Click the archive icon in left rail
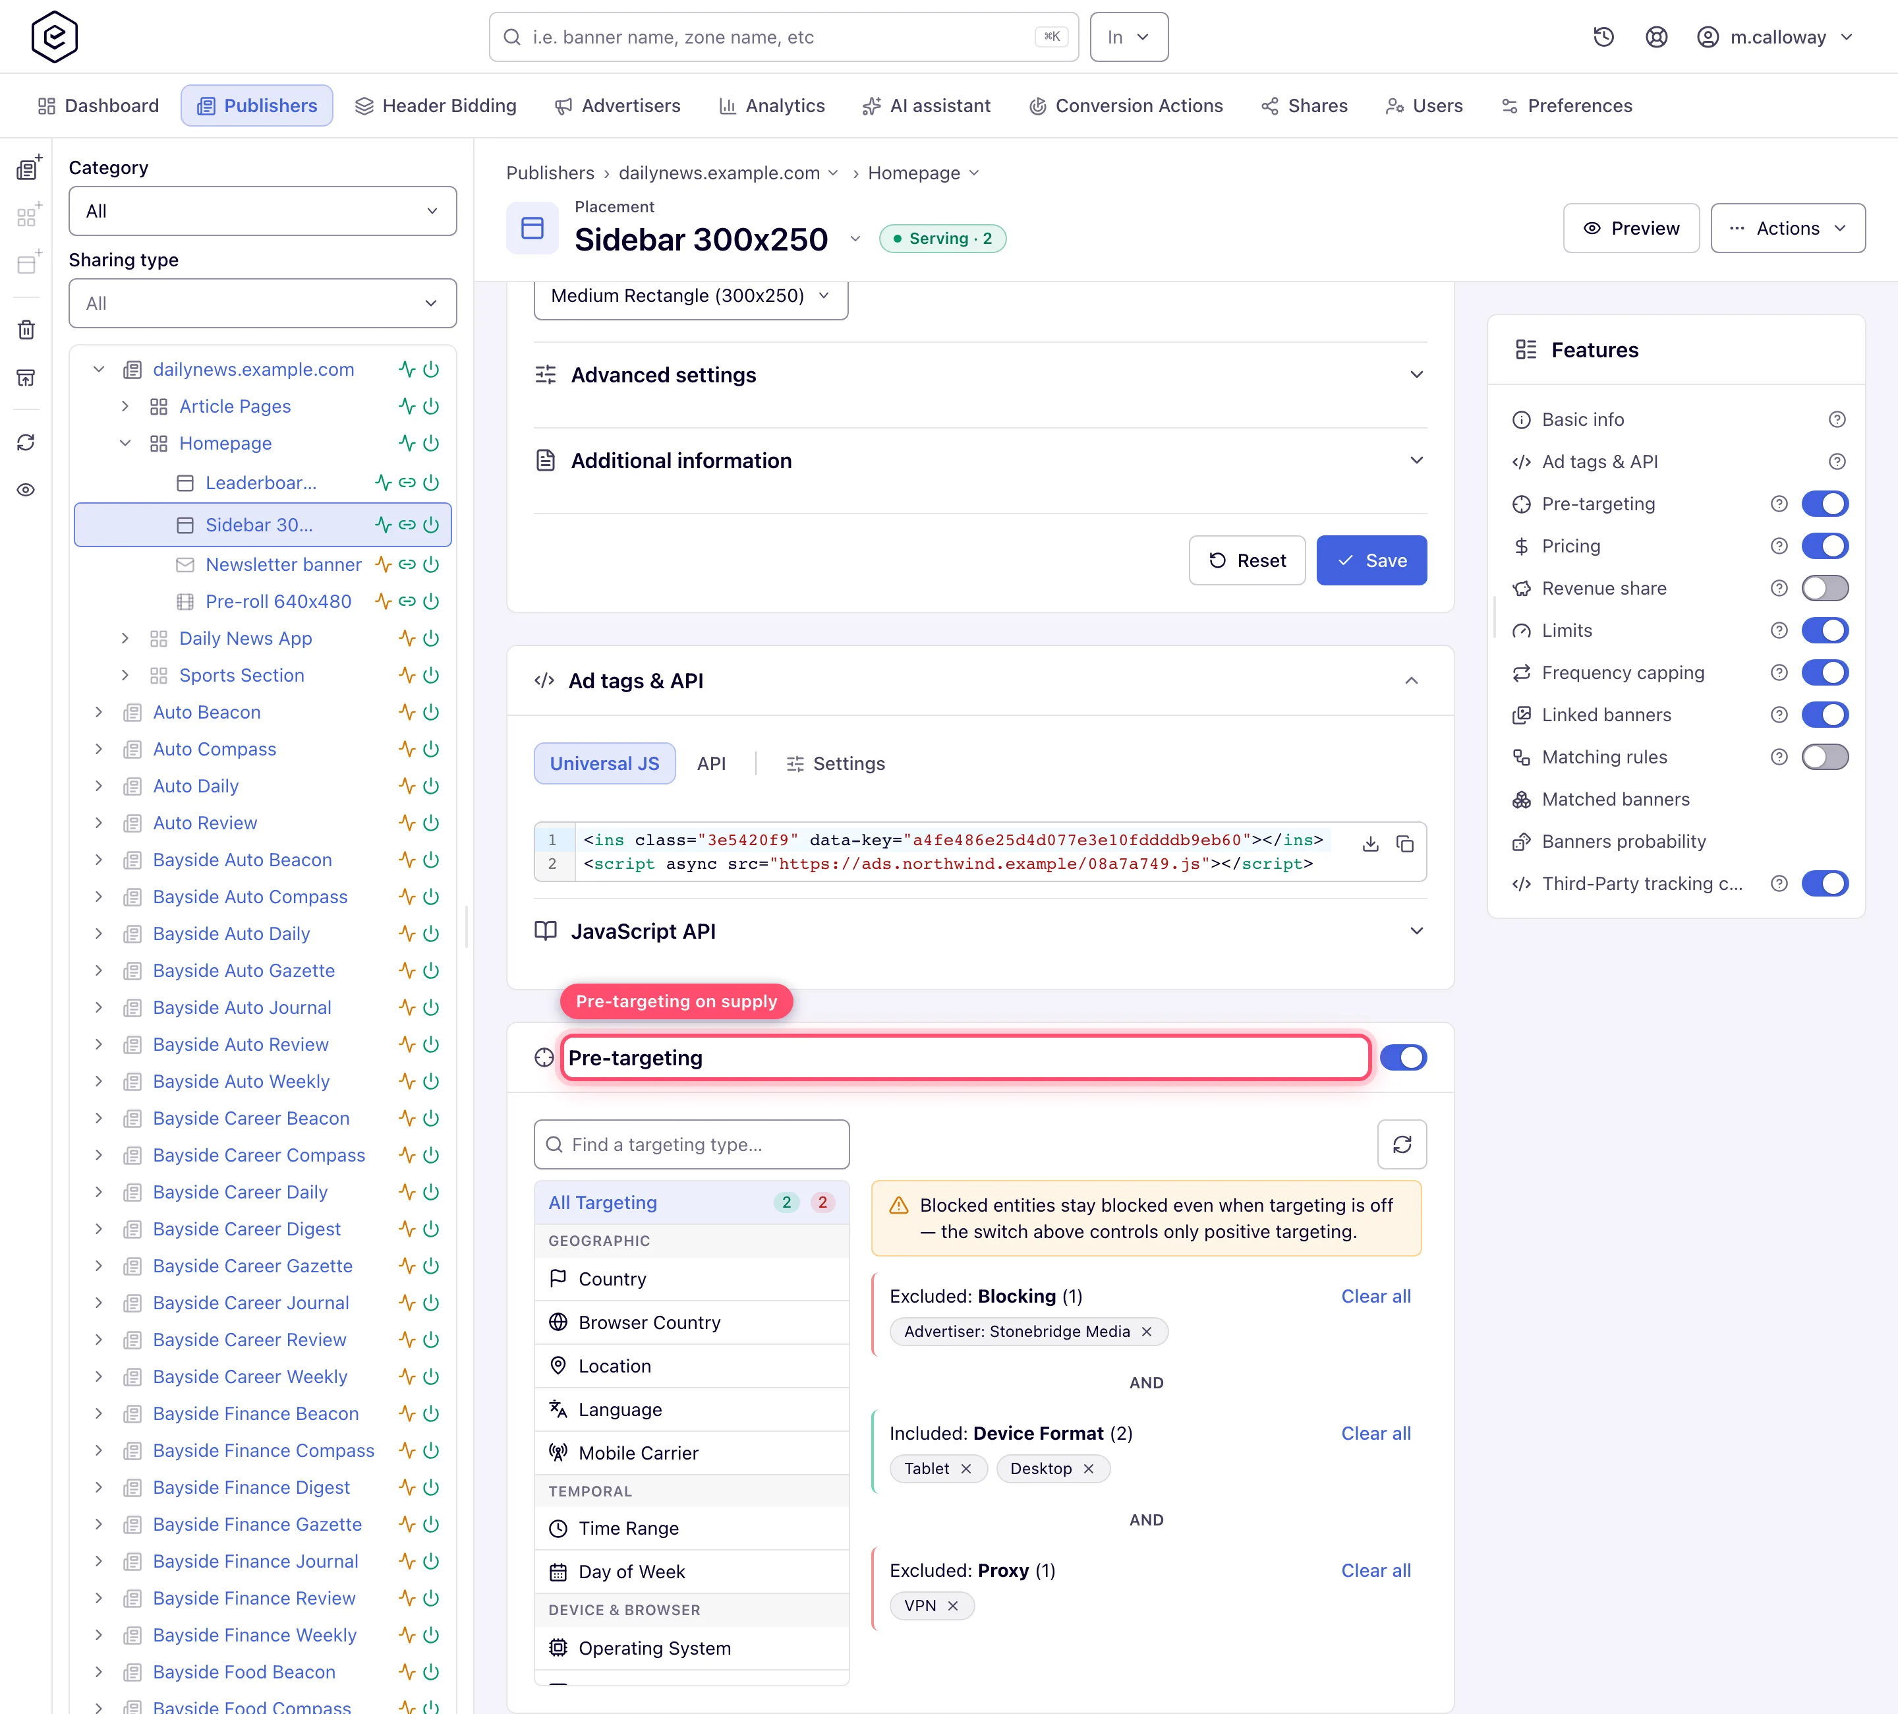This screenshot has height=1714, width=1898. point(26,378)
